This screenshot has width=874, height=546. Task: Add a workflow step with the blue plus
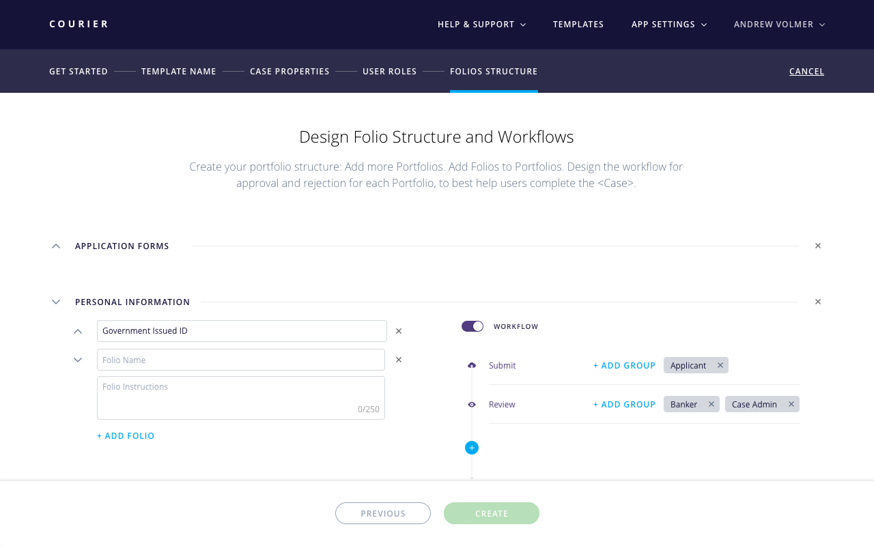tap(471, 448)
